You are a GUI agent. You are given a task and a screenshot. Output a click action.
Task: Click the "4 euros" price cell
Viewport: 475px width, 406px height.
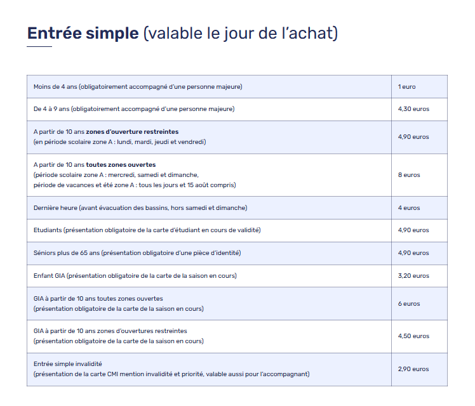(x=409, y=207)
